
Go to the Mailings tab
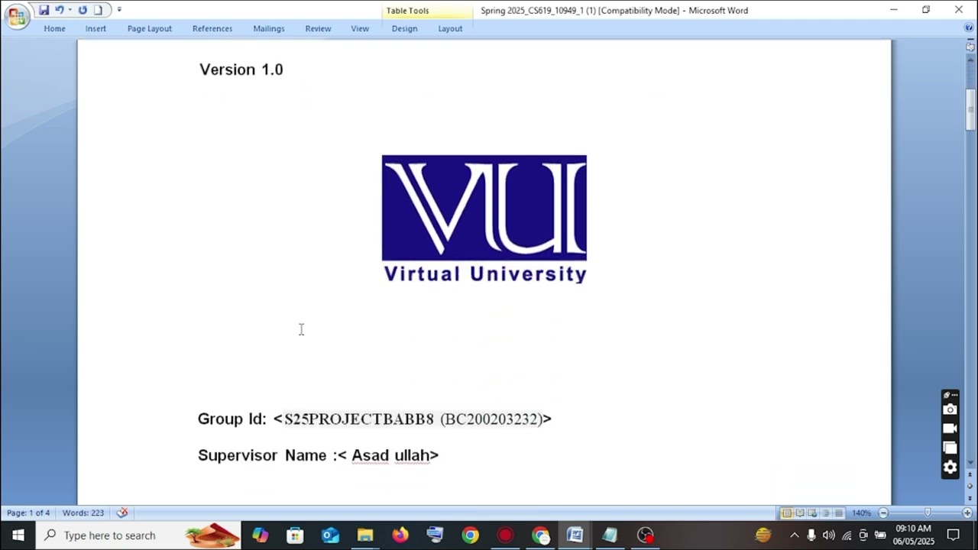click(269, 28)
